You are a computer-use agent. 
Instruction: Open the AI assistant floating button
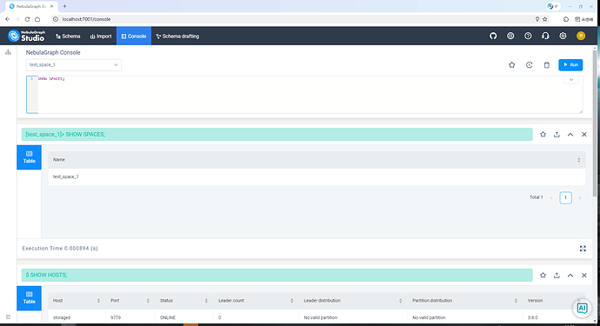pyautogui.click(x=582, y=308)
